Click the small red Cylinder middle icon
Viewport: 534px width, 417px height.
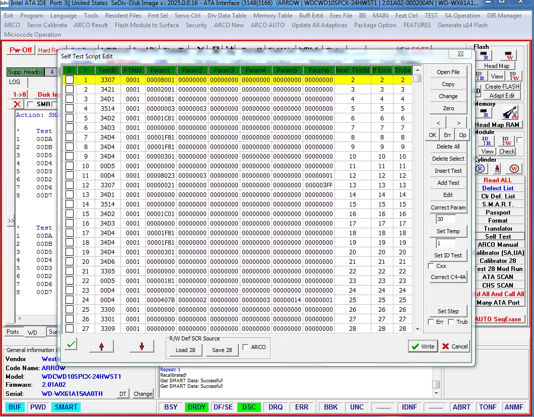[497, 169]
